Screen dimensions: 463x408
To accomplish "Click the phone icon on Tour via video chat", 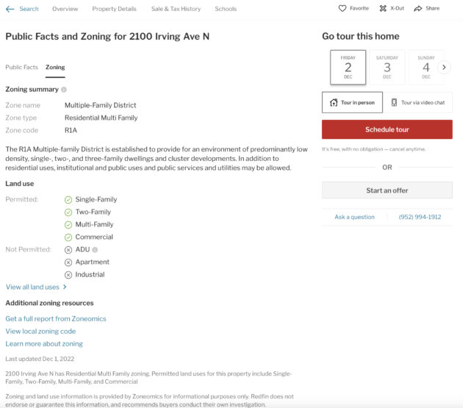I will (x=394, y=102).
